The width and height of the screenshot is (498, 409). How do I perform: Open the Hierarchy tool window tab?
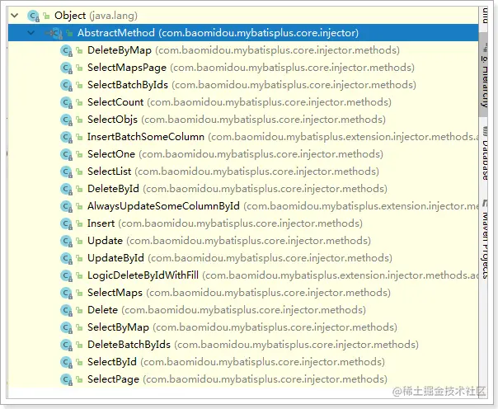tap(484, 75)
